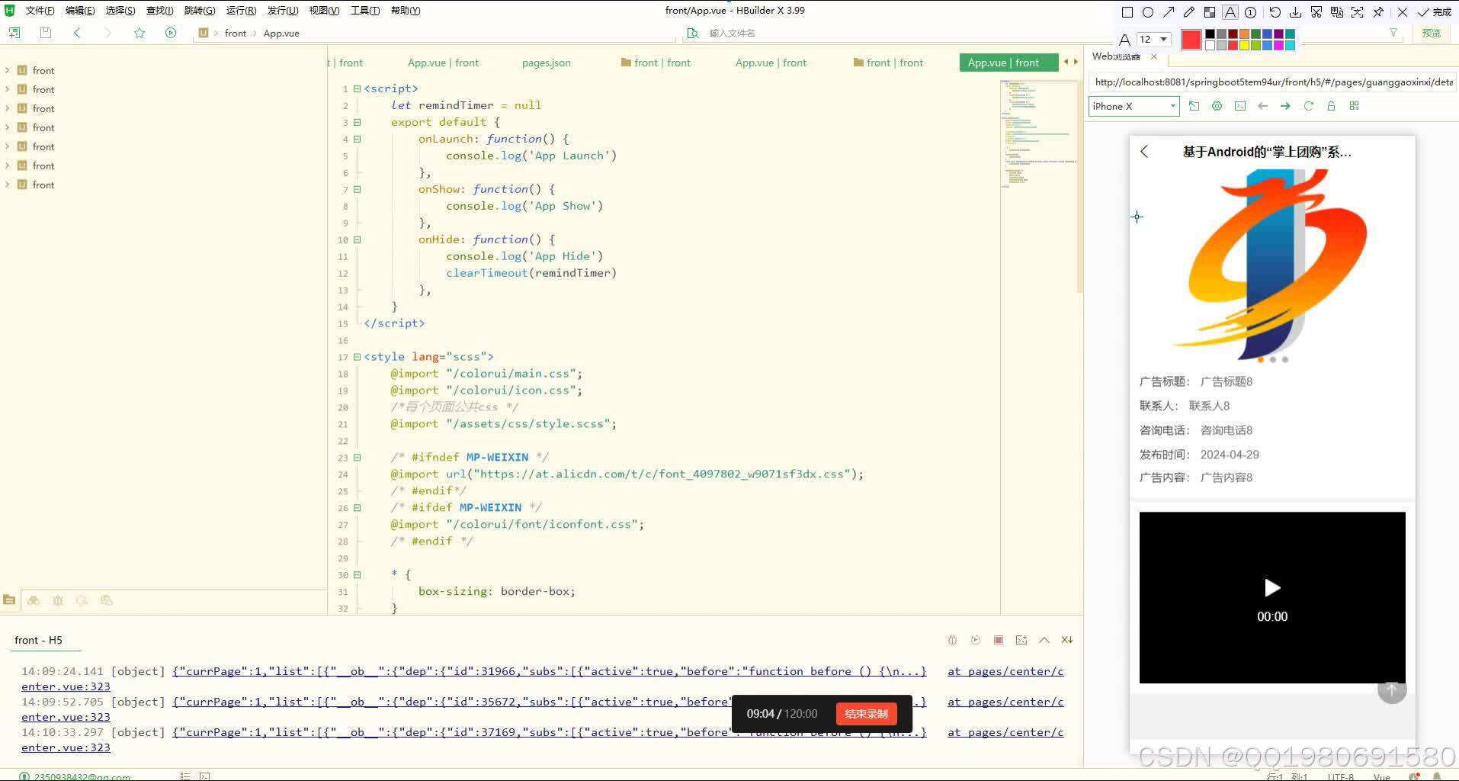Open the 文件(F) menu
The image size is (1459, 781).
pyautogui.click(x=40, y=11)
